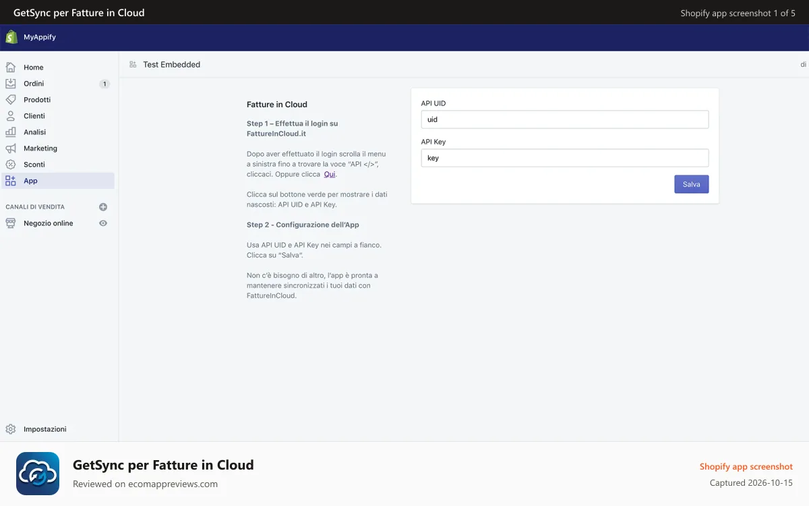
Task: Click the App grid-plus icon
Action: point(11,181)
